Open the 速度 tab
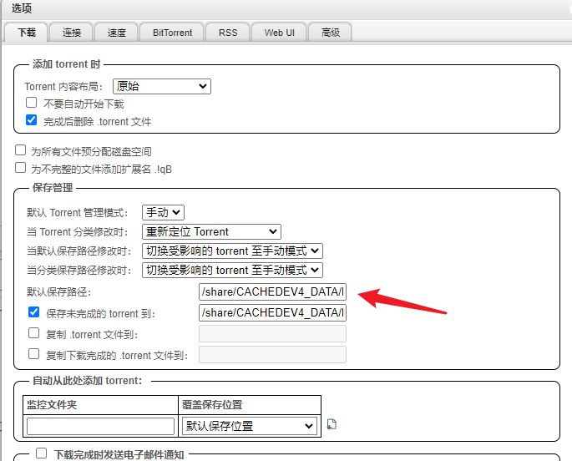This screenshot has width=572, height=461. (x=116, y=33)
